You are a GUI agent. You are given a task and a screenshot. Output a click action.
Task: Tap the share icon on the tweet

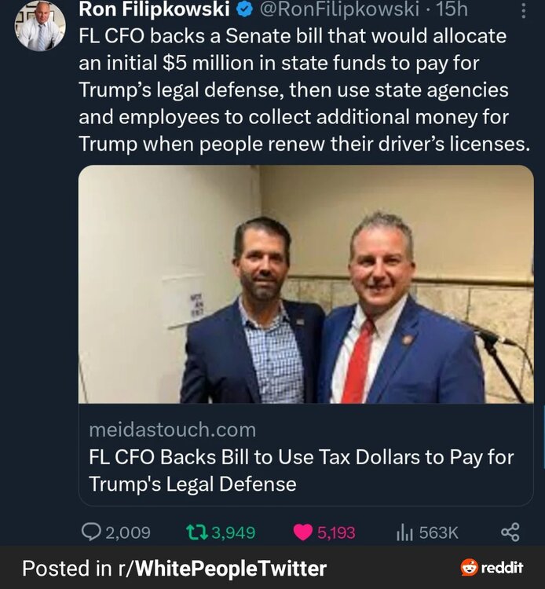510,532
